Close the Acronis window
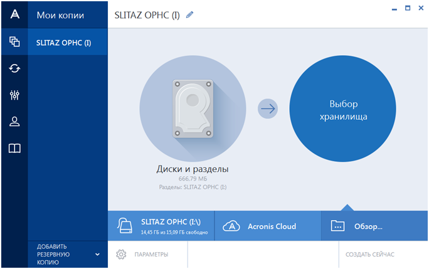 (x=421, y=8)
